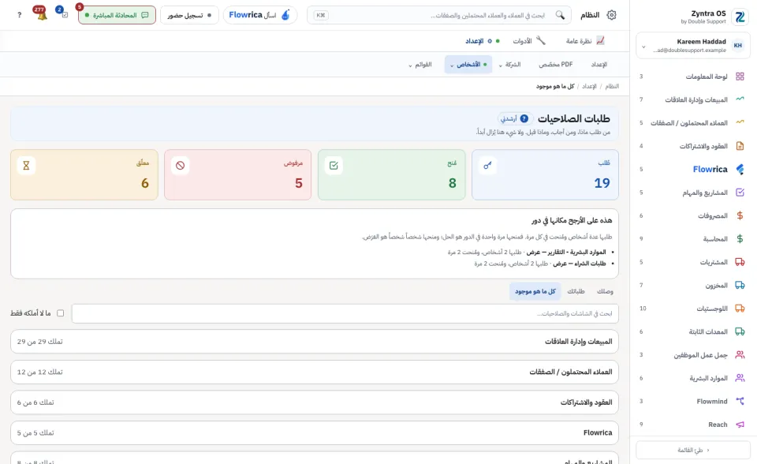
Task: Open المعدات الثابتة truck icon in sidebar
Action: click(x=740, y=331)
